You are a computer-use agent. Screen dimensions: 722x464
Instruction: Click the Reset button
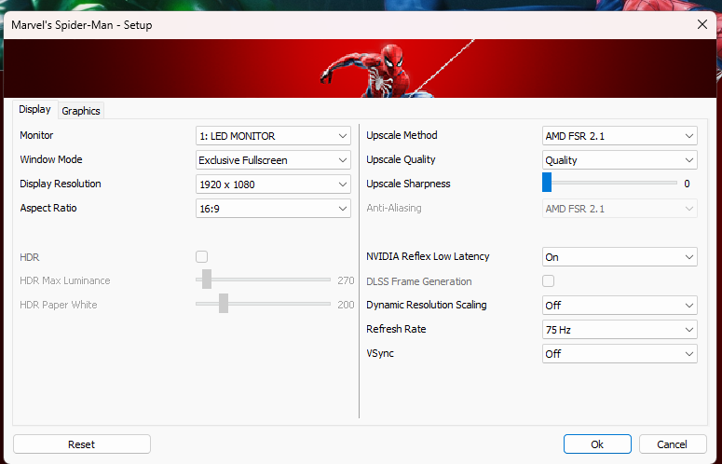click(82, 444)
